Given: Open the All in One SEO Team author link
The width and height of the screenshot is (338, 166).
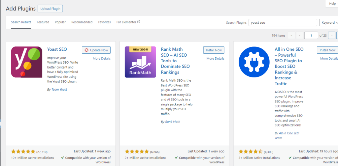Looking at the screenshot, I should coord(287,135).
